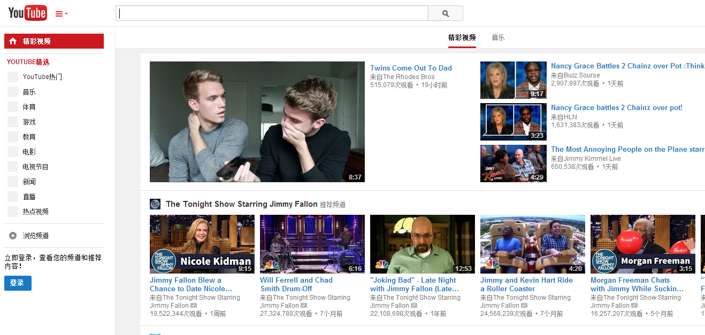Switch to the 音乐 tab

coord(498,37)
